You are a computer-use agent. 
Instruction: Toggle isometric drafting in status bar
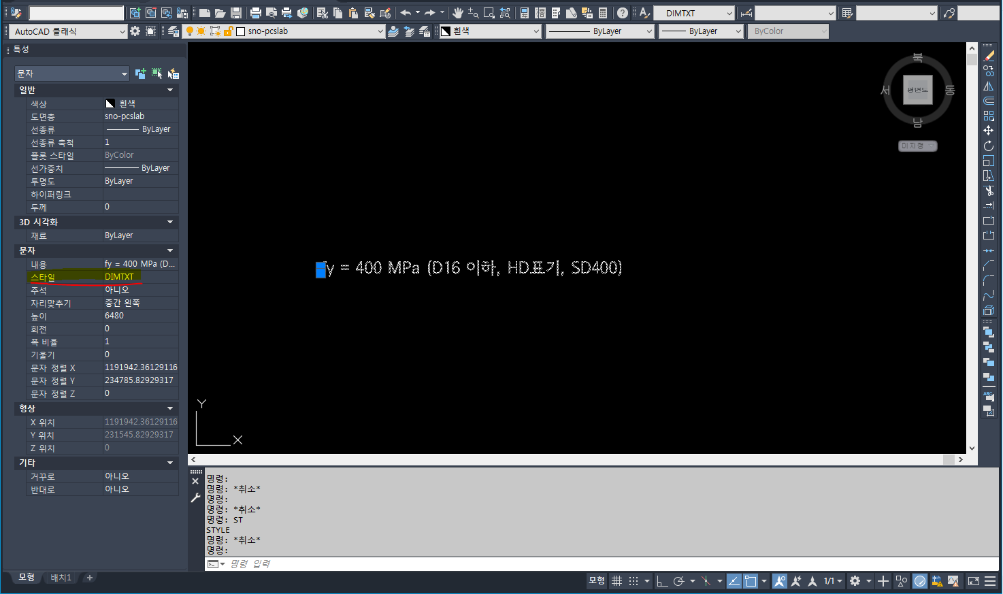pyautogui.click(x=706, y=581)
